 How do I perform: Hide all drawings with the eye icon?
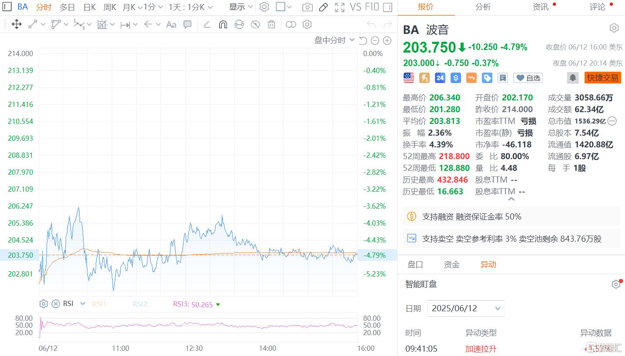pos(255,24)
